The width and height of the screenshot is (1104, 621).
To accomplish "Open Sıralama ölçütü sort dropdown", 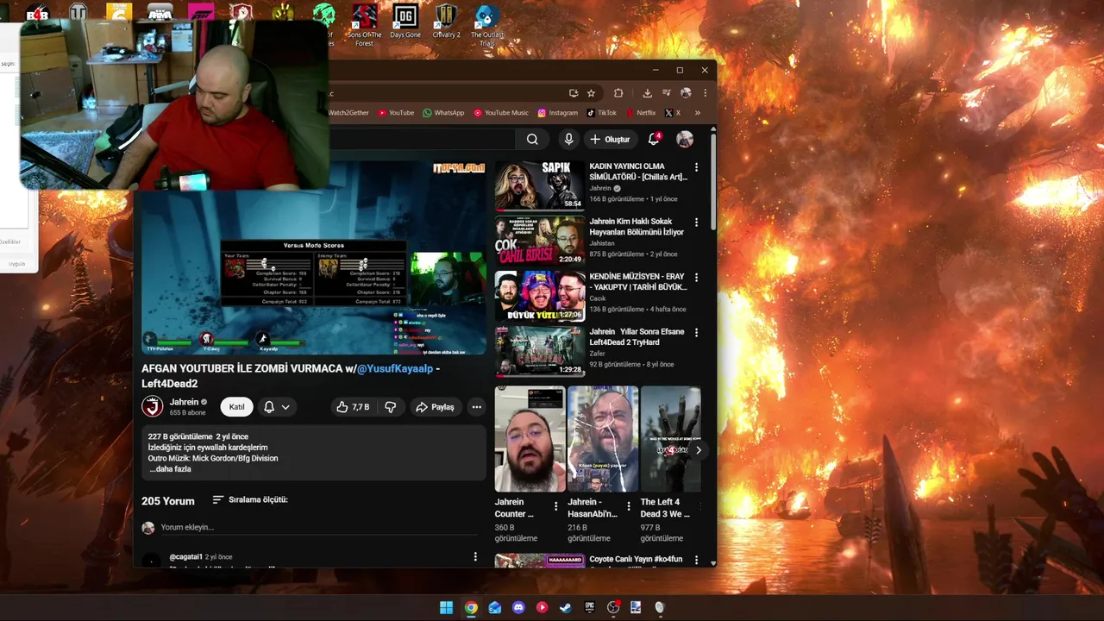I will (x=250, y=499).
